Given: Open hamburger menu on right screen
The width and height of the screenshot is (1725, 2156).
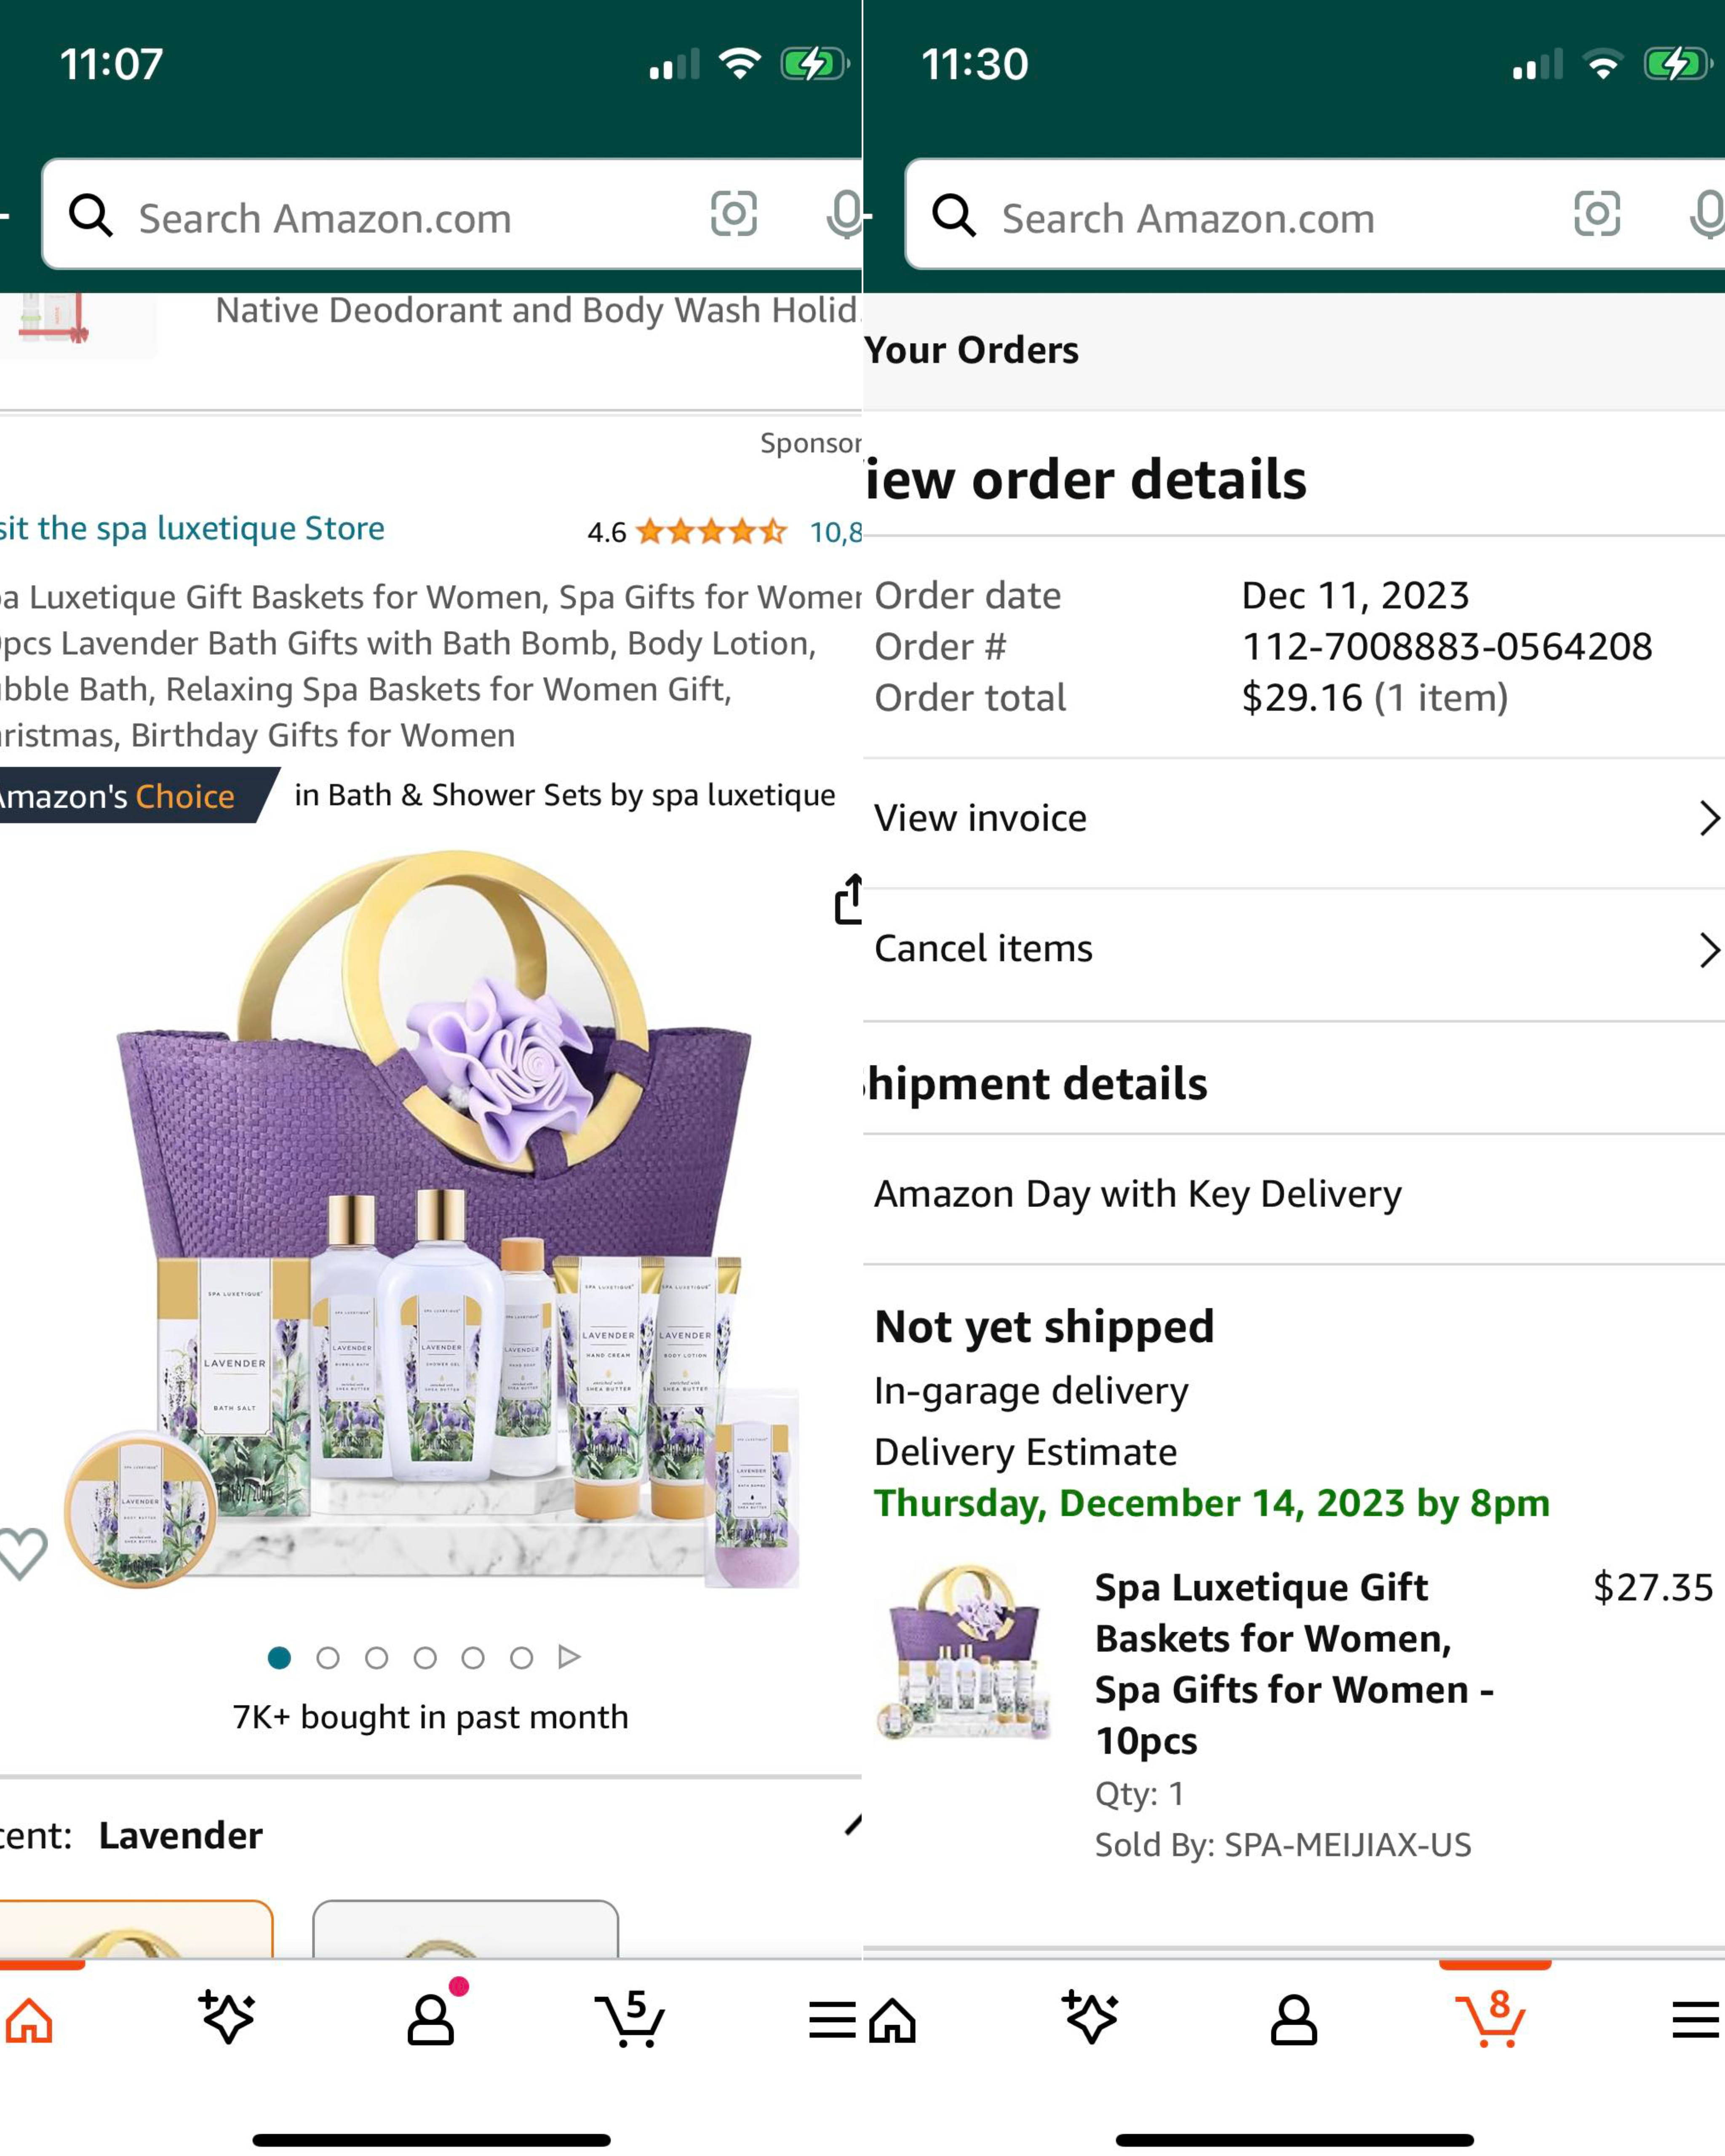Looking at the screenshot, I should coord(1695,2020).
